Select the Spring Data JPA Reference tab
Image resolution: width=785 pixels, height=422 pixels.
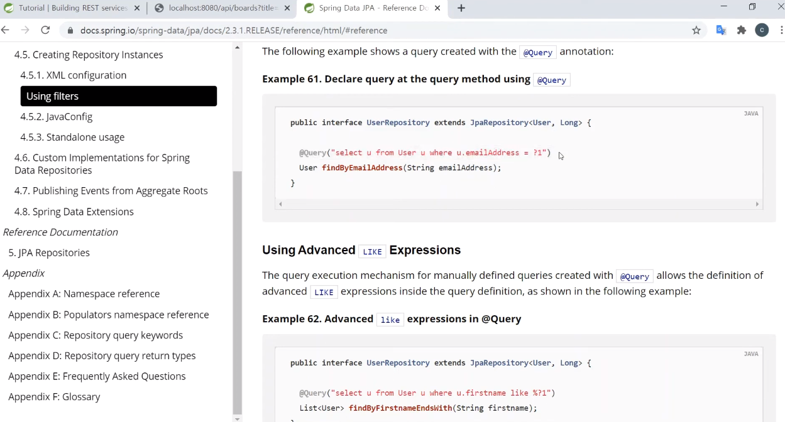tap(373, 8)
